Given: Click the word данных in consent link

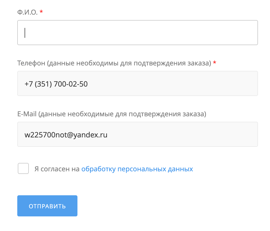Looking at the screenshot, I should tap(181, 169).
